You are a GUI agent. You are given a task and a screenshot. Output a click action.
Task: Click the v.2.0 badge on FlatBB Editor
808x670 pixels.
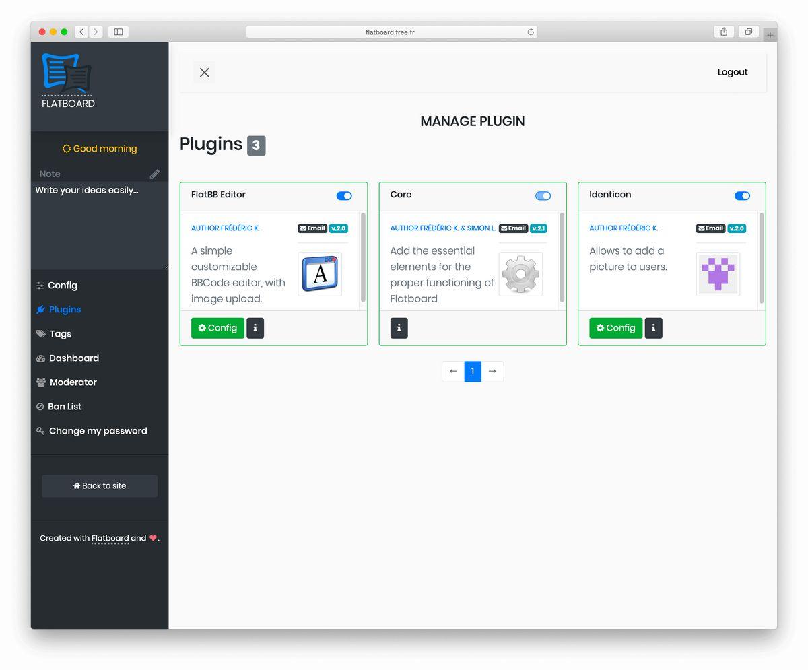tap(339, 228)
